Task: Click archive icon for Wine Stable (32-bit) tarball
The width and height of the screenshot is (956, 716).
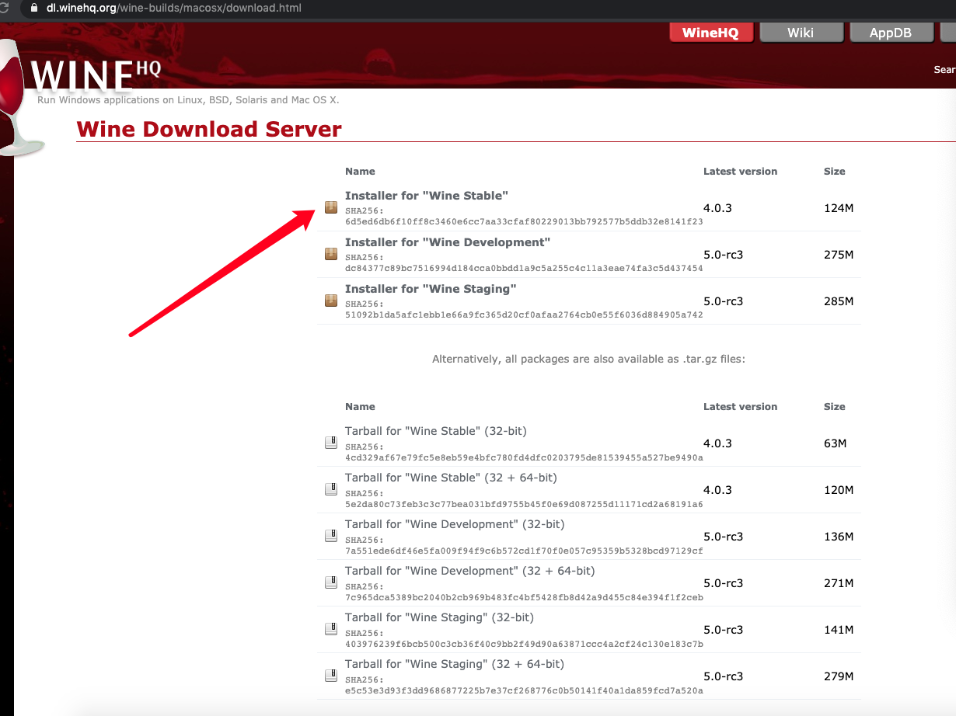Action: pos(331,443)
